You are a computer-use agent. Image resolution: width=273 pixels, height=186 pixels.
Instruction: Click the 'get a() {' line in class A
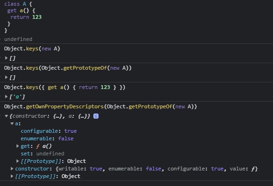21,11
